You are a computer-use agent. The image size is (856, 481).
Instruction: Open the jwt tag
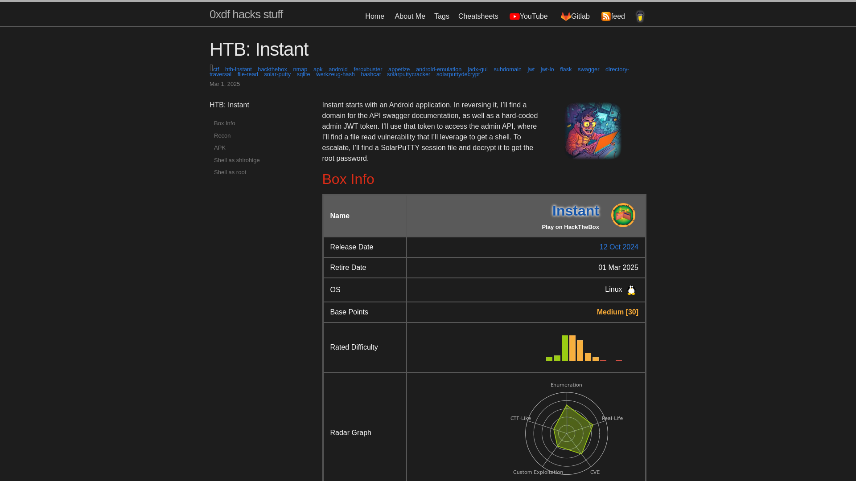point(531,69)
